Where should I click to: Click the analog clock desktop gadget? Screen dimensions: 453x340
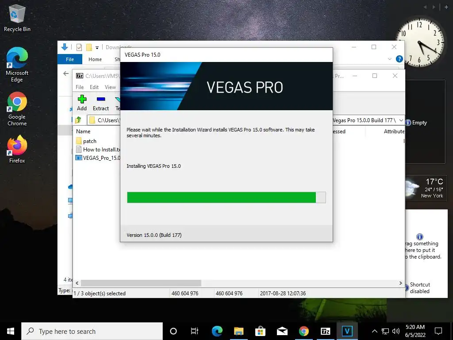420,43
